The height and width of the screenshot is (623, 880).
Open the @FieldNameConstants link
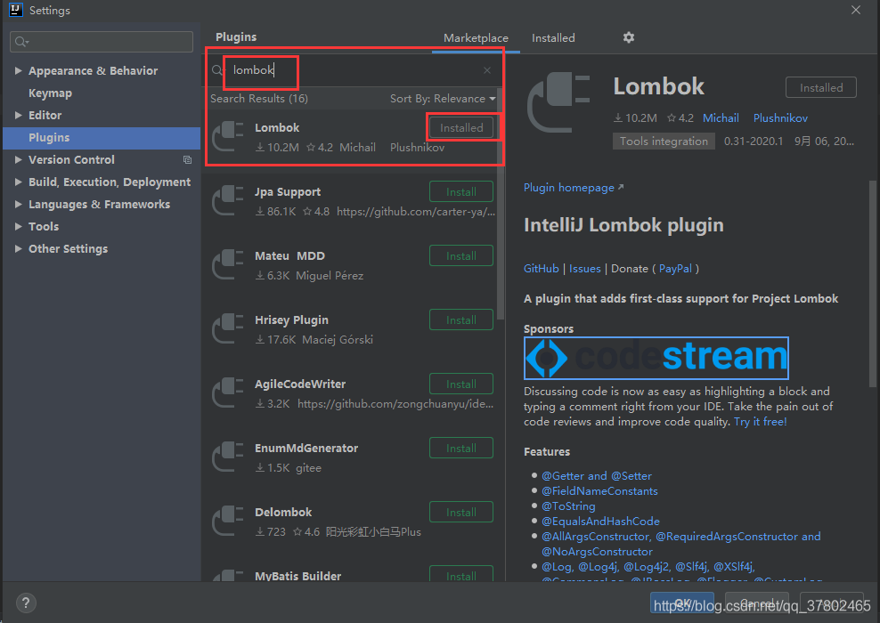[599, 491]
